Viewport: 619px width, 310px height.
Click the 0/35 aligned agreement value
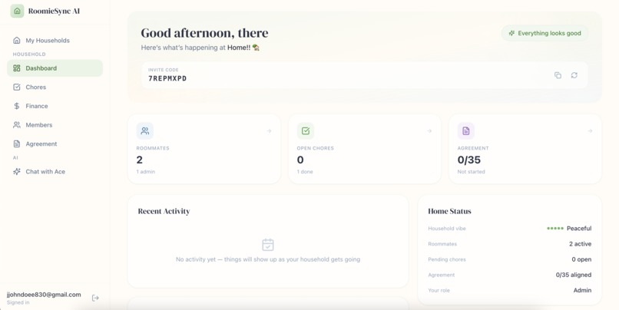click(x=574, y=275)
